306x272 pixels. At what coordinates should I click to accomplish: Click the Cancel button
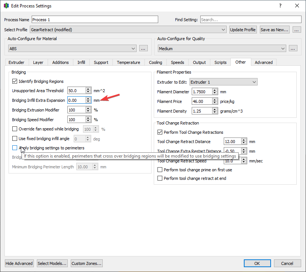point(287,263)
